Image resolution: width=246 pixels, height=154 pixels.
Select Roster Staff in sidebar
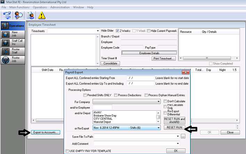point(13,51)
